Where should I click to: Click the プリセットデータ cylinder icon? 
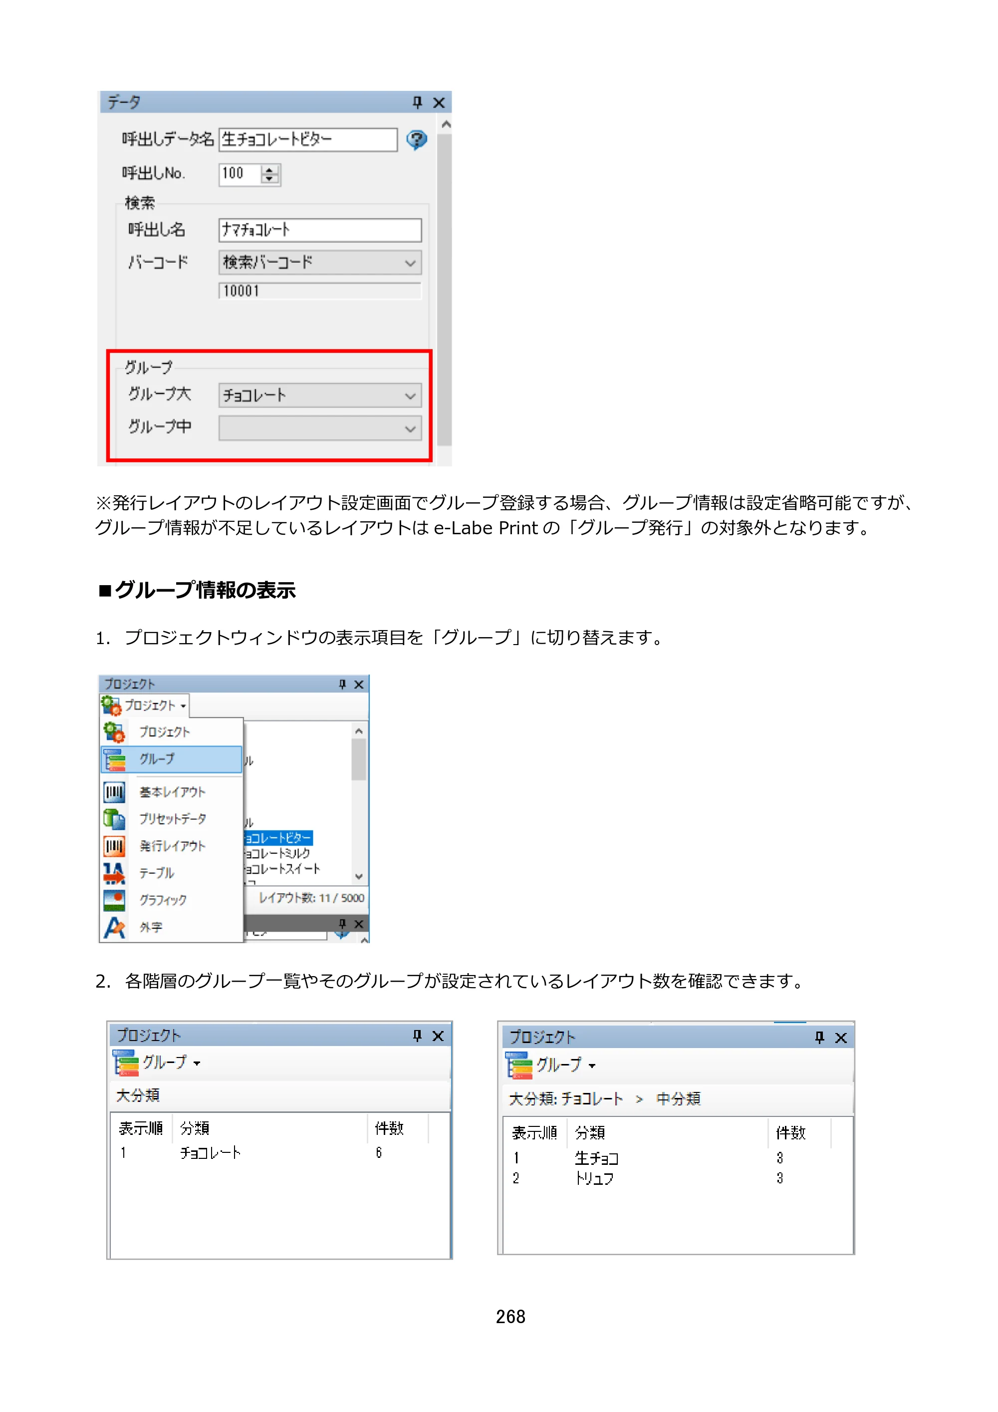coord(114,819)
